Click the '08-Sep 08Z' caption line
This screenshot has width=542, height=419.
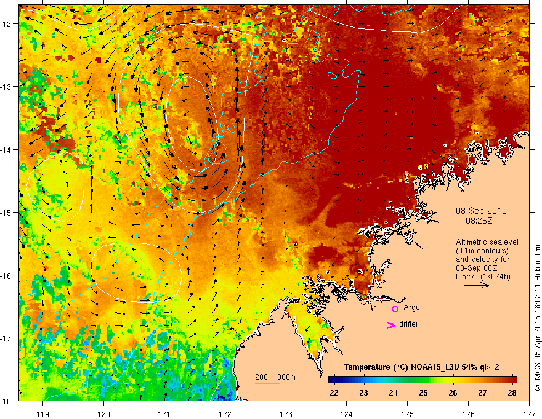click(478, 267)
